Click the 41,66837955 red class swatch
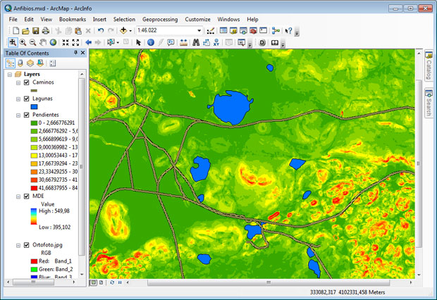The width and height of the screenshot is (437, 300). (34, 188)
